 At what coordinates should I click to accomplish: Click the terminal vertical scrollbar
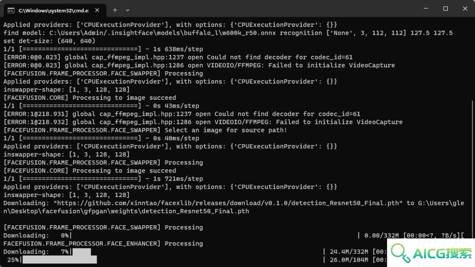coord(472,170)
